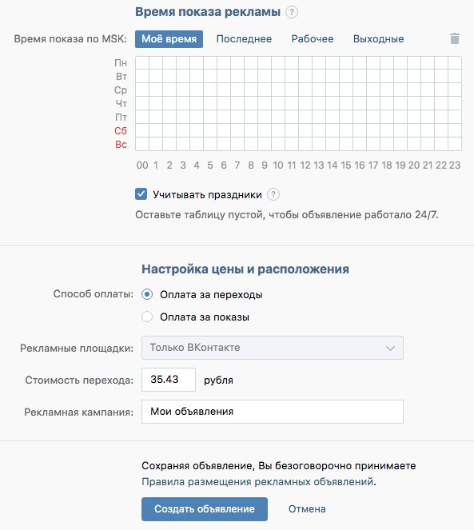Click the Рекламная кампания text field

pyautogui.click(x=273, y=412)
